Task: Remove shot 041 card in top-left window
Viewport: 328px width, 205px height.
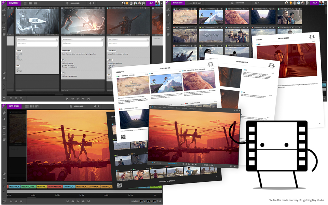Action: tap(103, 8)
